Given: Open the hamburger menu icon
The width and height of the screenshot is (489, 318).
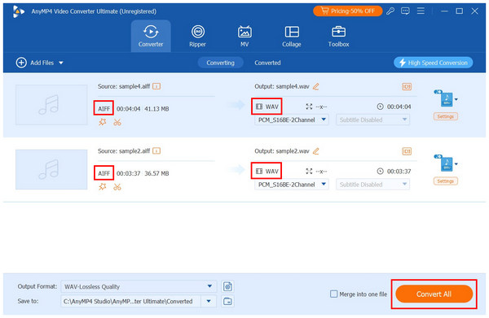Looking at the screenshot, I should [421, 11].
